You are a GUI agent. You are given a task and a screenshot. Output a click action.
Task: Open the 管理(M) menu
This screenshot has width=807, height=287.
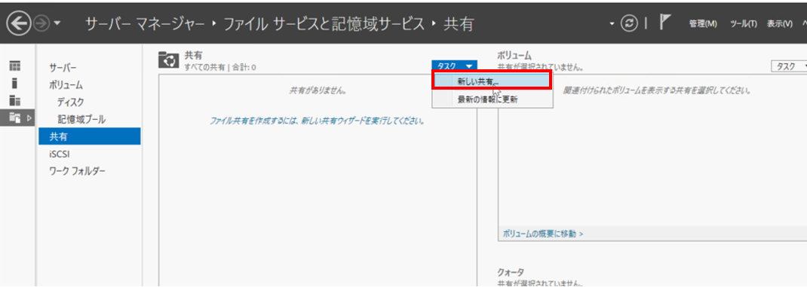tap(704, 24)
